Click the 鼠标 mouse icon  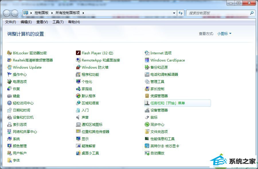pyautogui.click(x=147, y=118)
